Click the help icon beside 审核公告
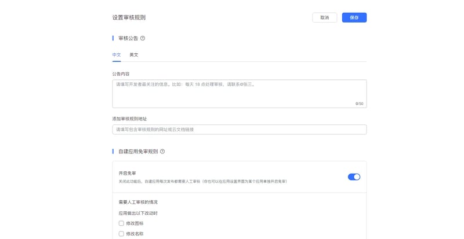 click(143, 38)
